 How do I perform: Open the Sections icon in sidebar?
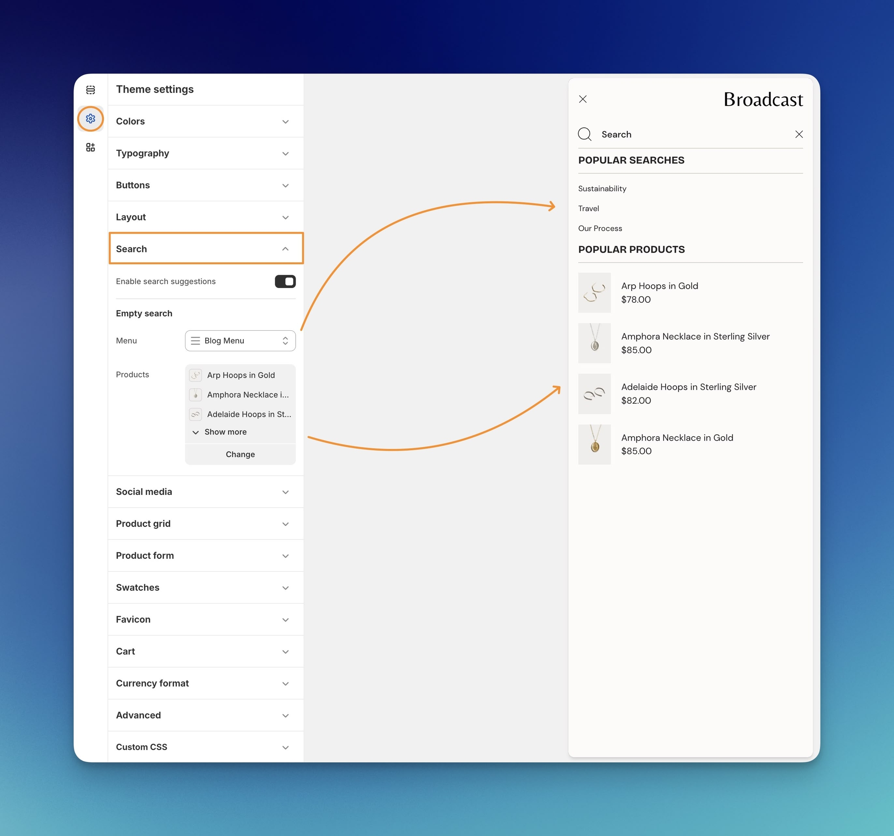point(90,90)
